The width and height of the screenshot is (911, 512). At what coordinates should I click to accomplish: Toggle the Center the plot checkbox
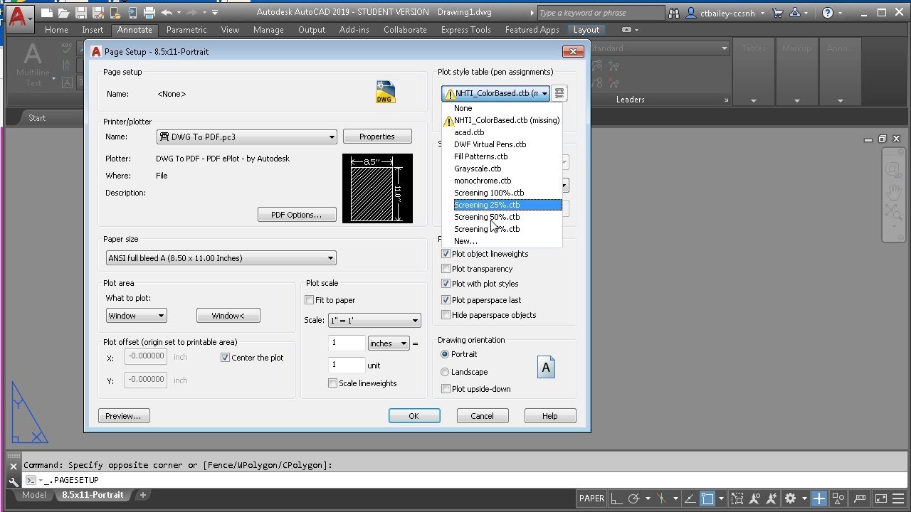(x=225, y=358)
